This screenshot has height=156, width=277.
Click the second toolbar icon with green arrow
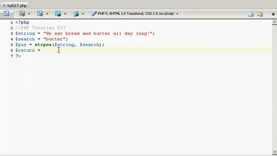pyautogui.click(x=22, y=13)
